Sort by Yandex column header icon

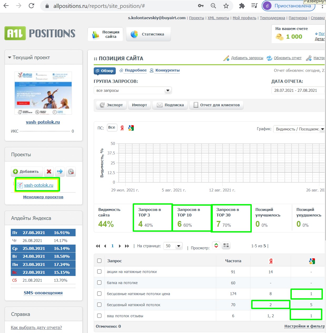click(271, 261)
